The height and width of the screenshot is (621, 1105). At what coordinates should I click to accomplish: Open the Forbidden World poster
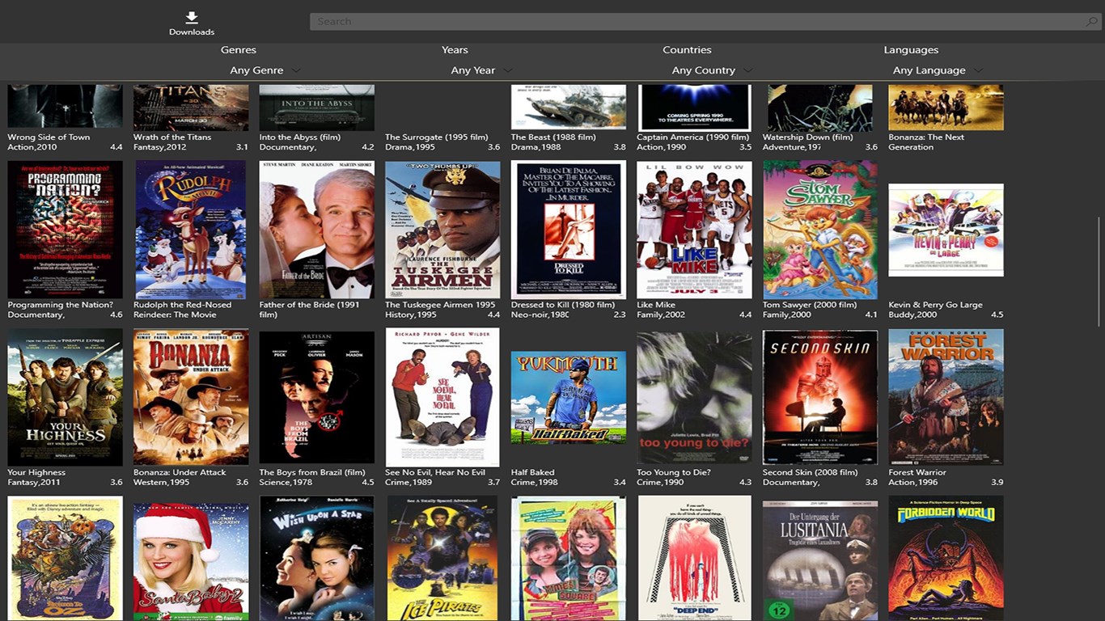tap(946, 559)
